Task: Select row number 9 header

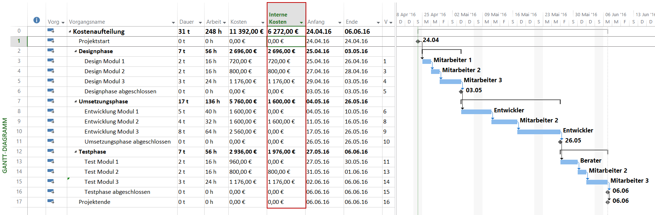Action: point(19,121)
